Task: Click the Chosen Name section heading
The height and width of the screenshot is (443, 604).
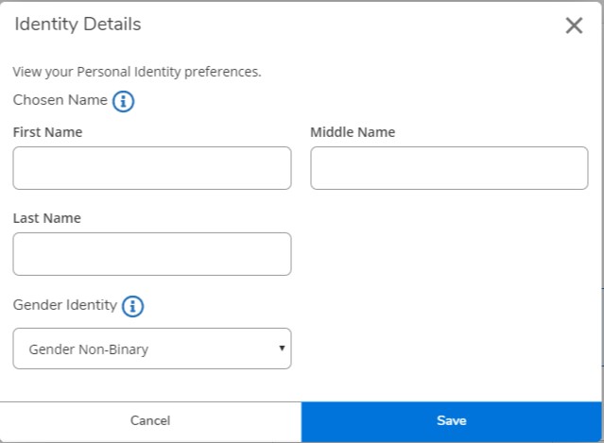Action: point(60,100)
